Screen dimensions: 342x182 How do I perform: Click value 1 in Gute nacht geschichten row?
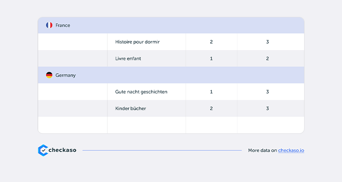211,92
